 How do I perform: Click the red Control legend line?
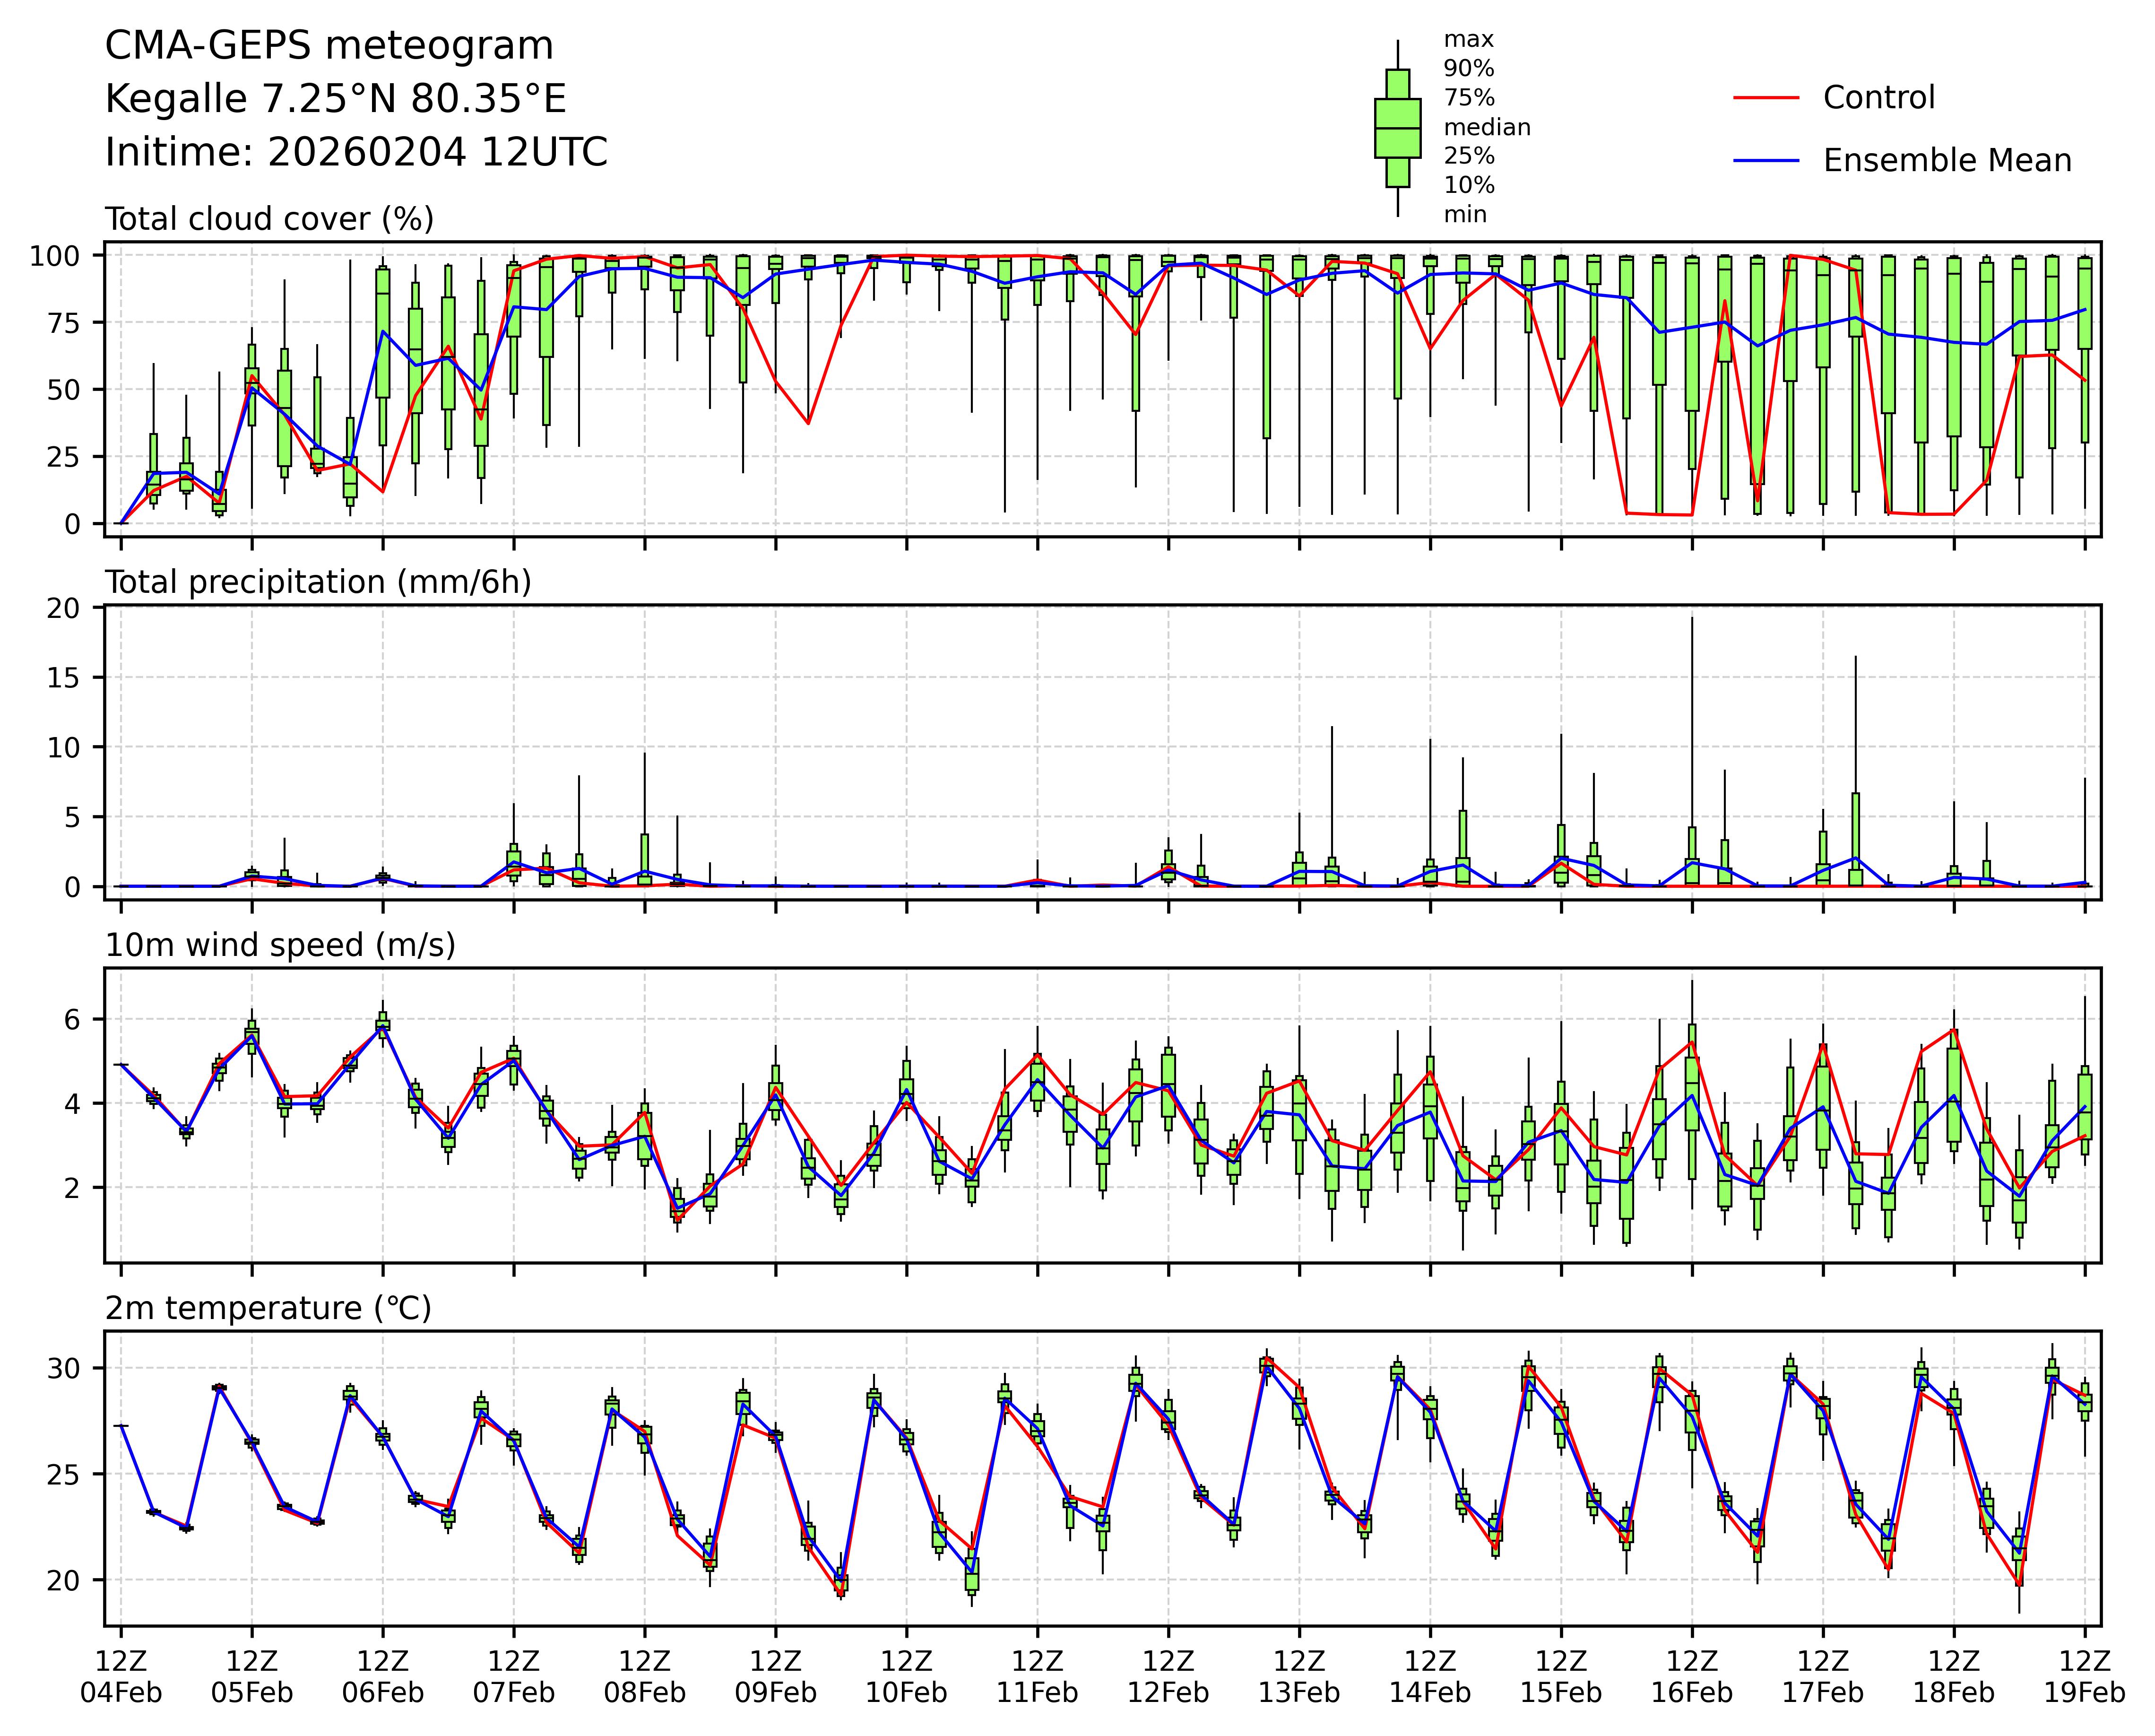1766,98
